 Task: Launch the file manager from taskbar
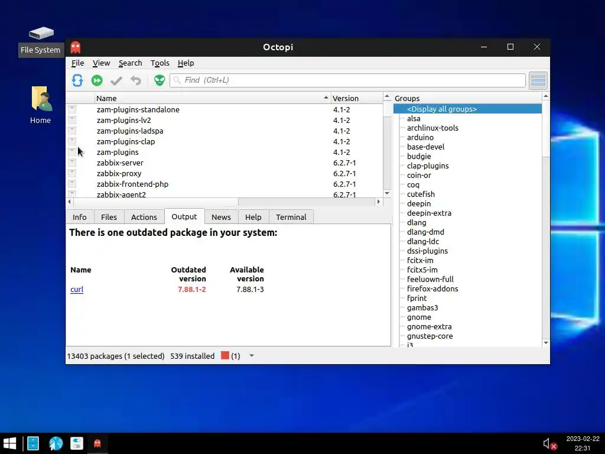[33, 443]
